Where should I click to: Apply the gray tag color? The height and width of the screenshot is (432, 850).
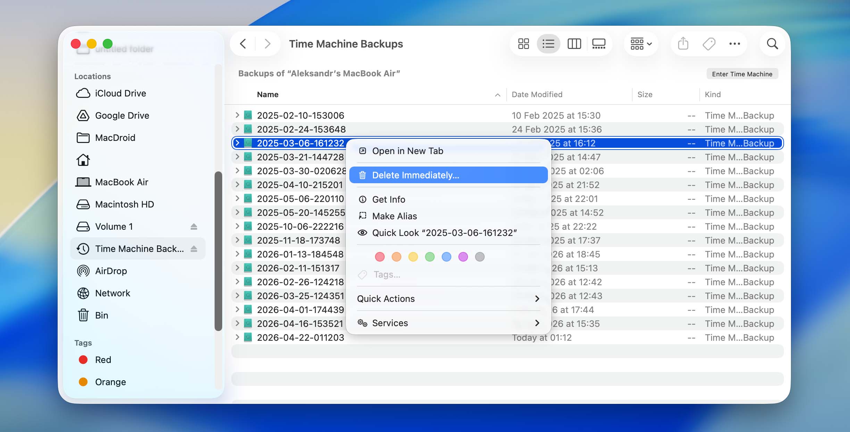(480, 257)
